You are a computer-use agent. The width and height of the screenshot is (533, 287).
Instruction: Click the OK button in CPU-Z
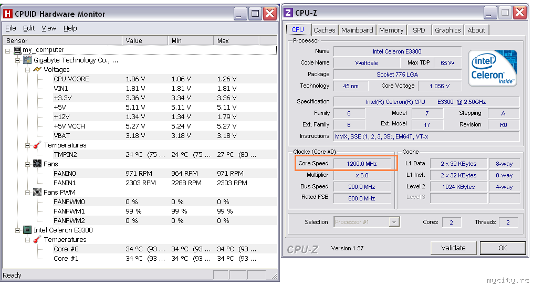pyautogui.click(x=503, y=248)
